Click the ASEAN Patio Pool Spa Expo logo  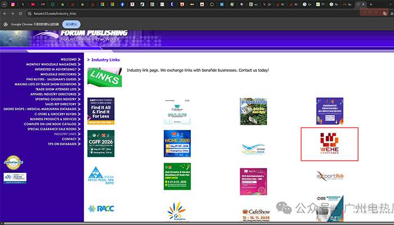[101, 176]
